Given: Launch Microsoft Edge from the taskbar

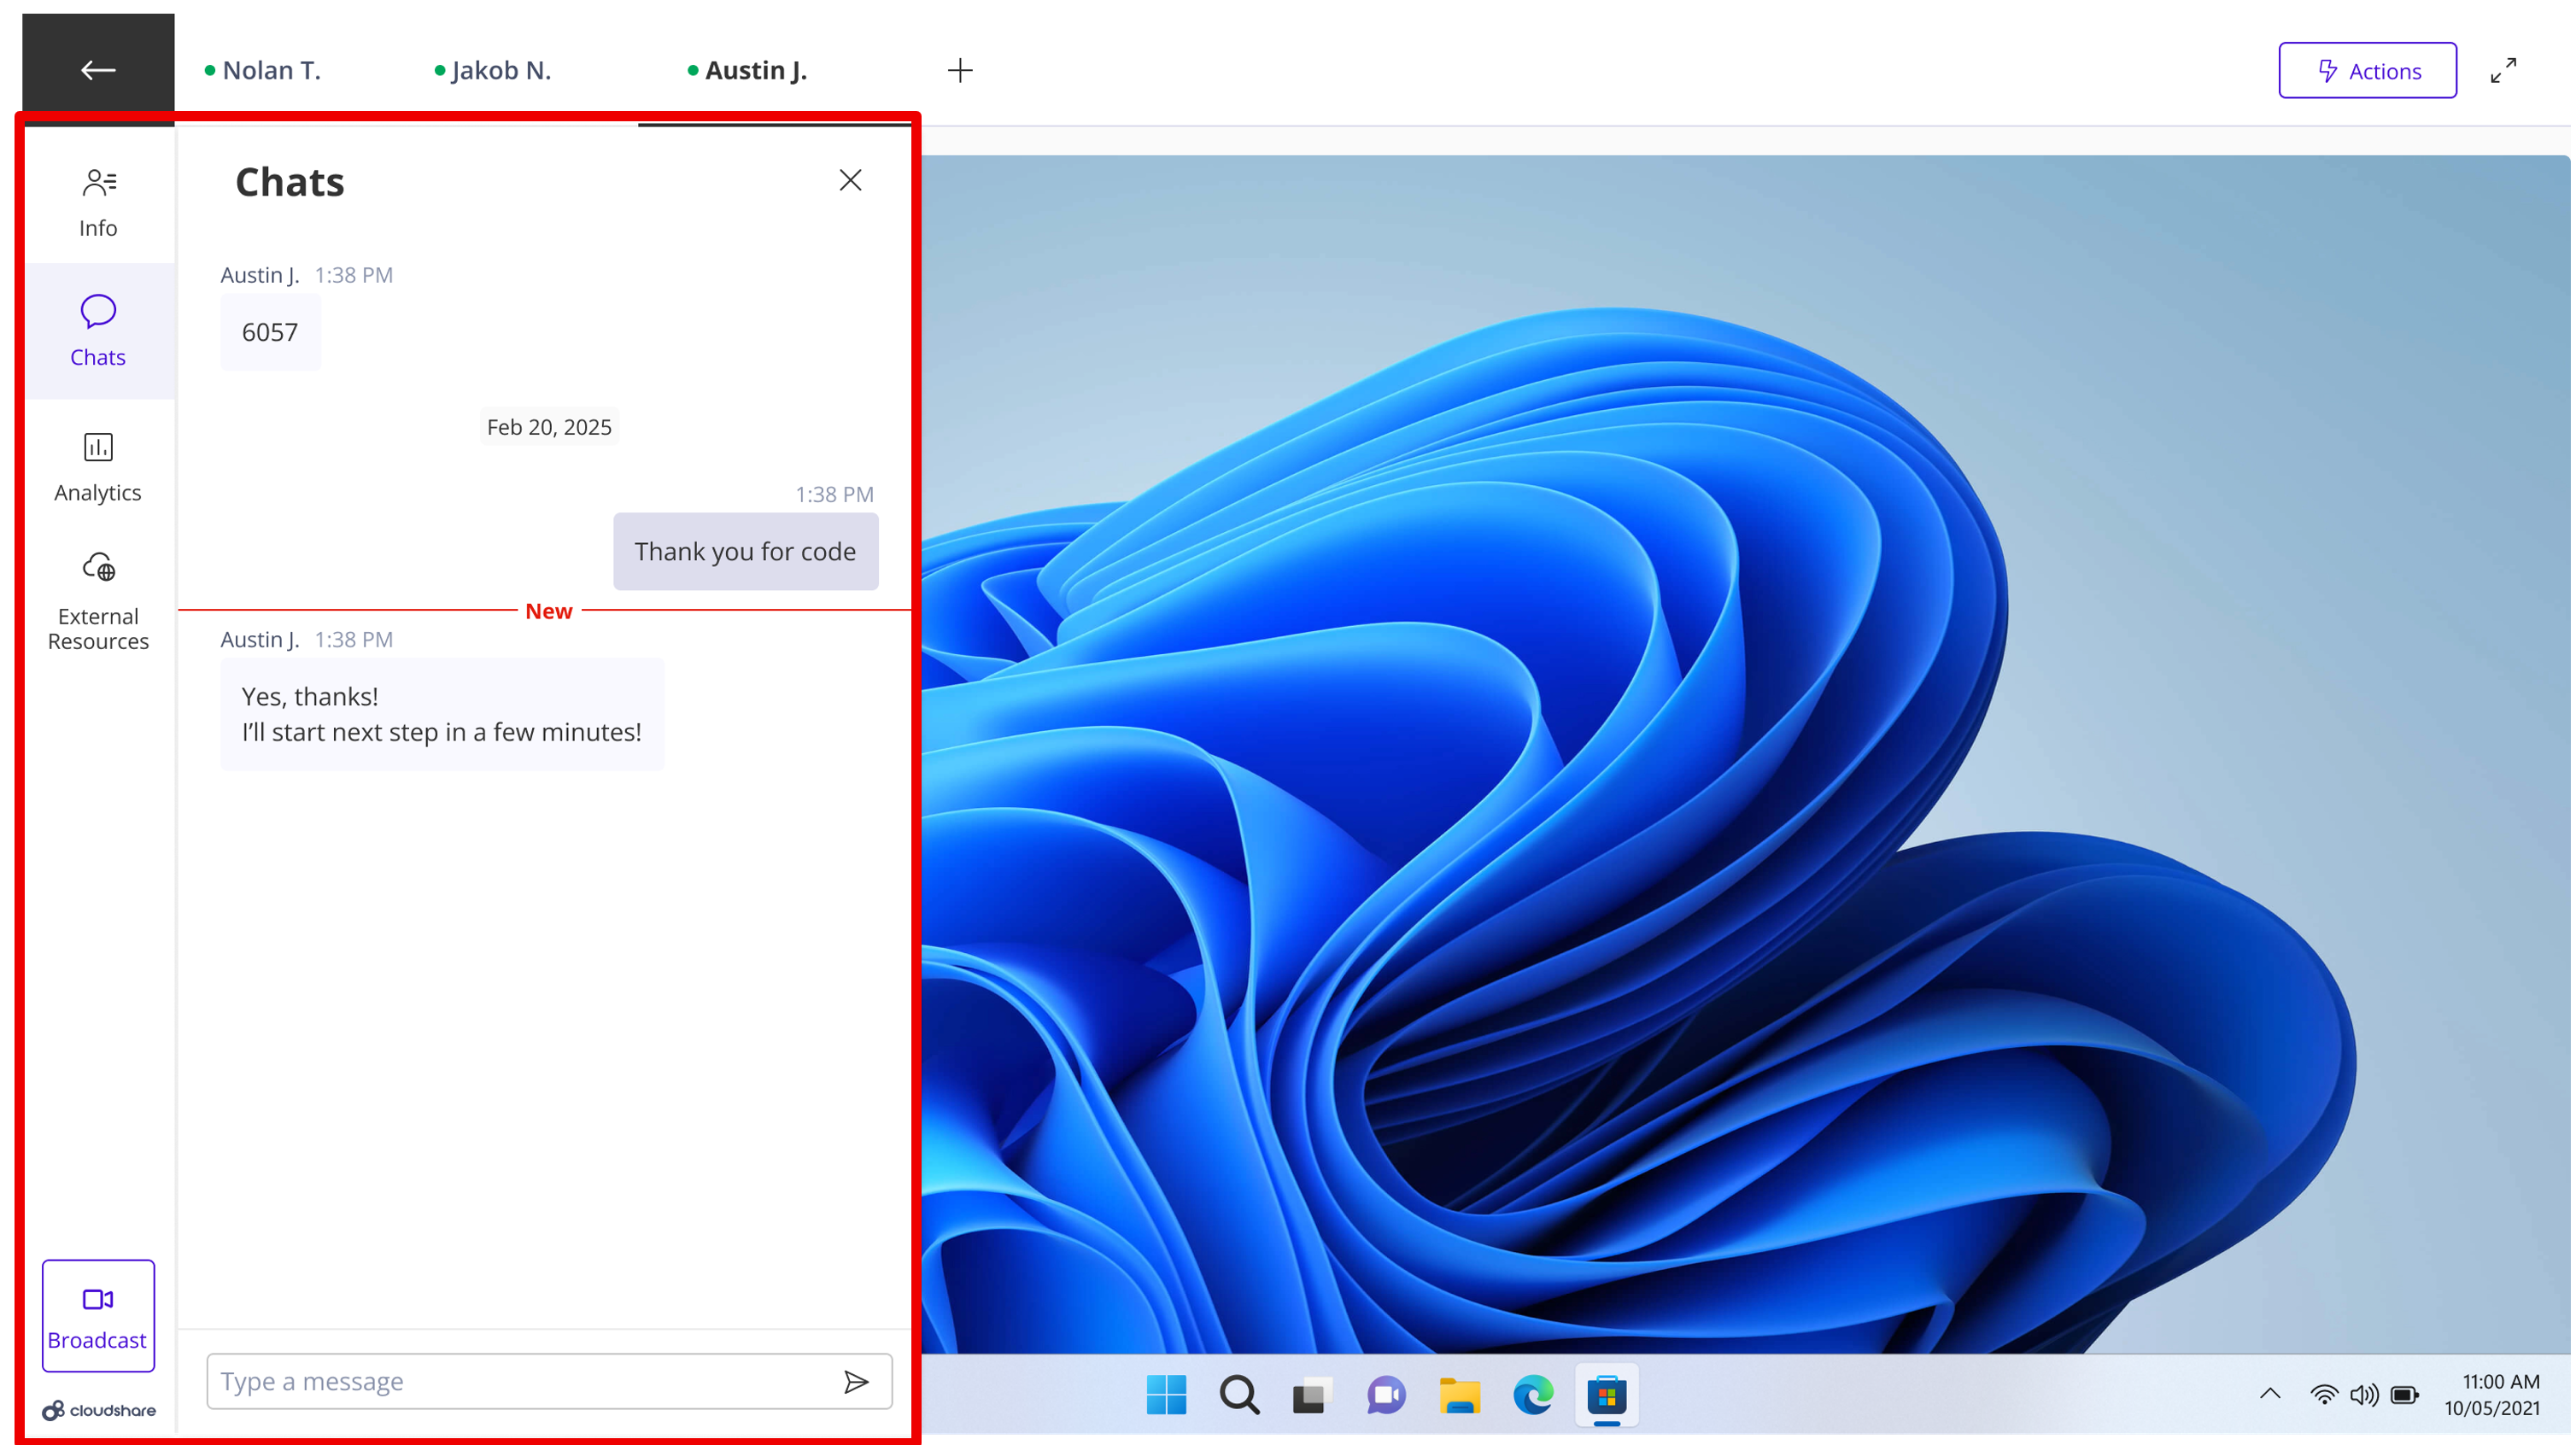Looking at the screenshot, I should [x=1534, y=1396].
